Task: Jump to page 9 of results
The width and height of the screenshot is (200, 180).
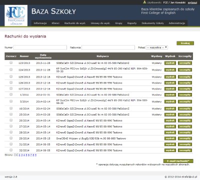Action: [35, 155]
